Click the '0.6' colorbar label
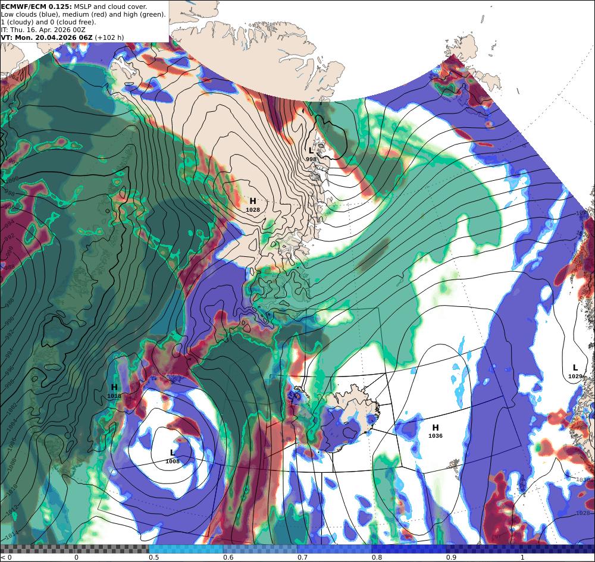The width and height of the screenshot is (595, 562). pos(228,557)
